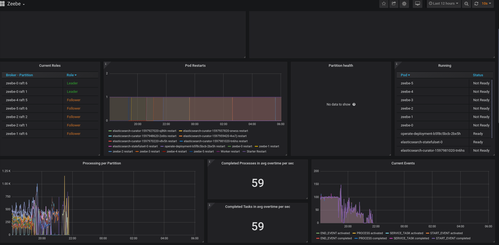Screen dimensions: 499x245
Task: Select the 'zeebe-0 raft 6' row
Action: click(x=50, y=83)
